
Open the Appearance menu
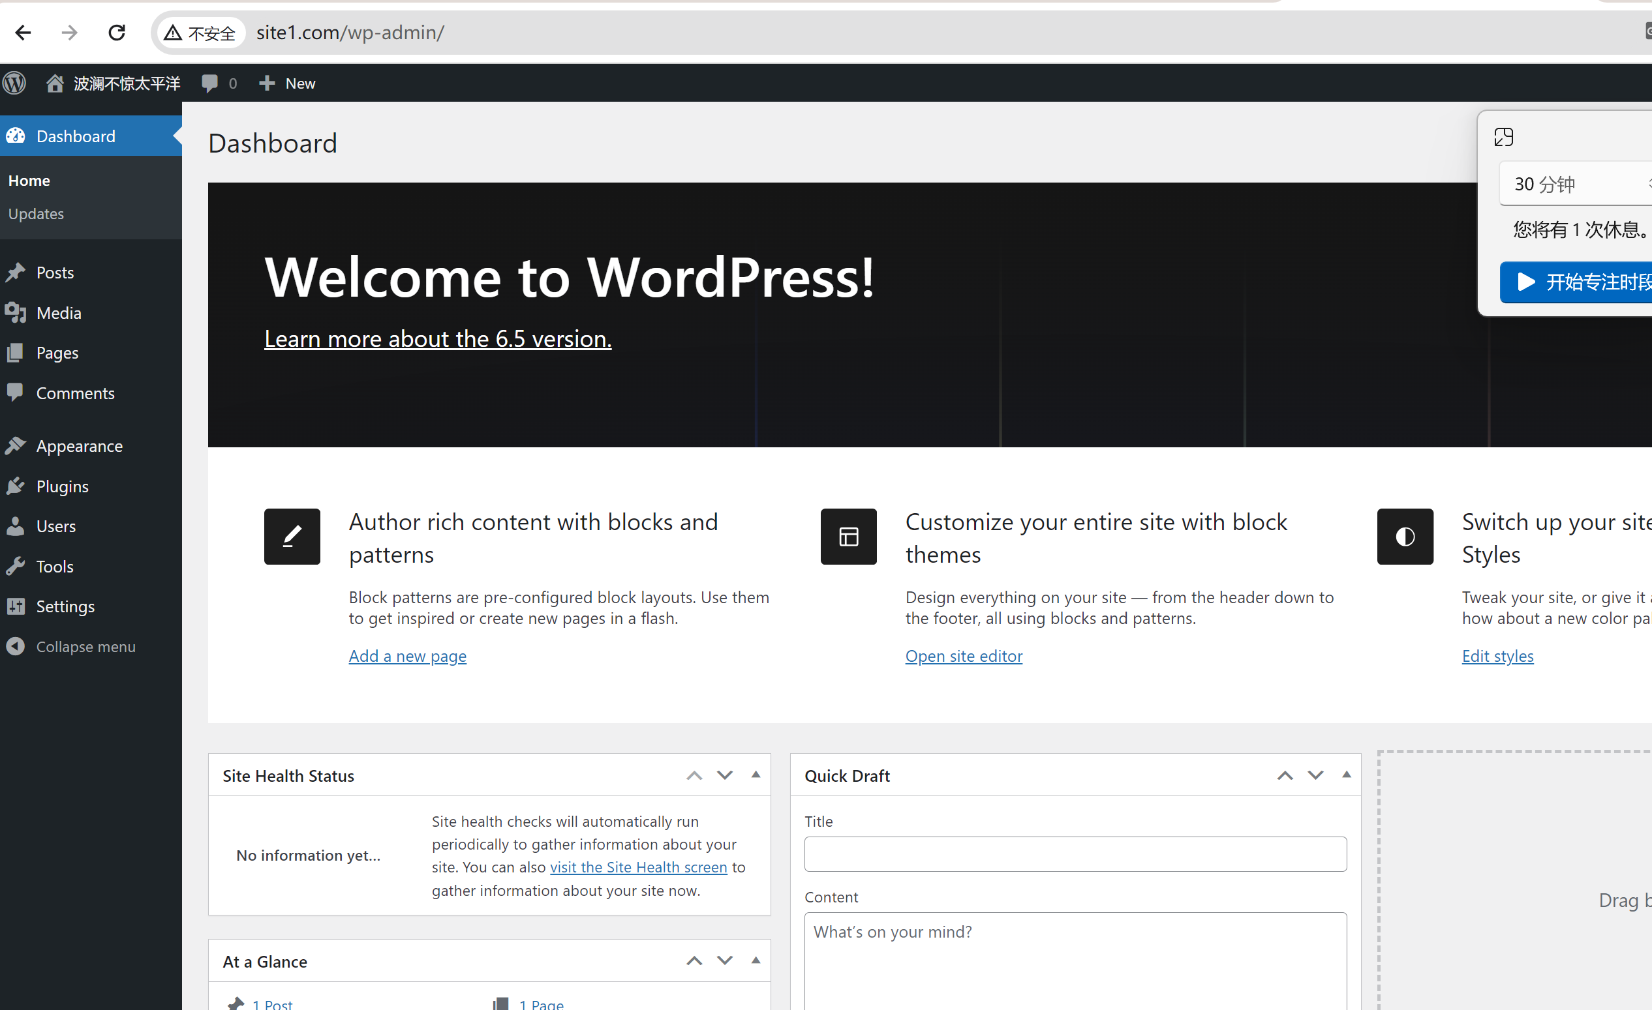pos(79,447)
